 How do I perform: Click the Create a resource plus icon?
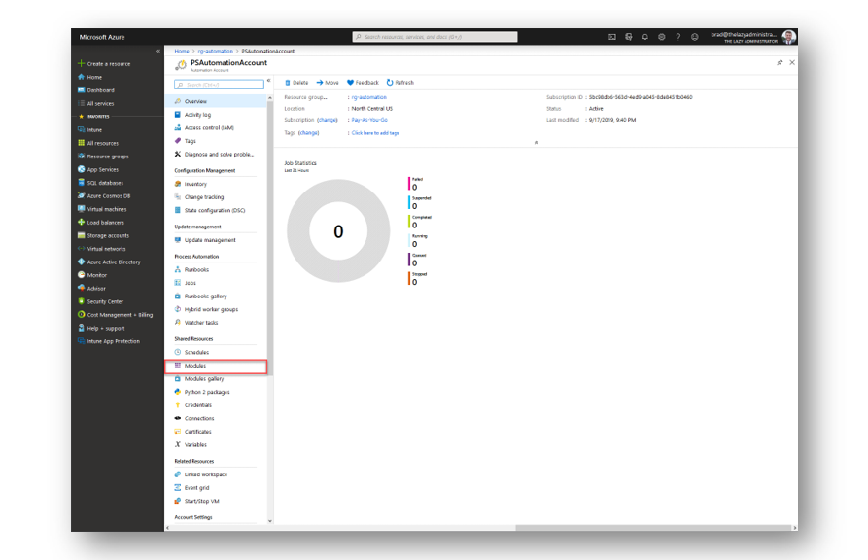click(81, 64)
